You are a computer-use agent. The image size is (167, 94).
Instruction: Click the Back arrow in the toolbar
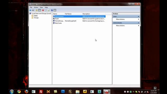click(30, 10)
